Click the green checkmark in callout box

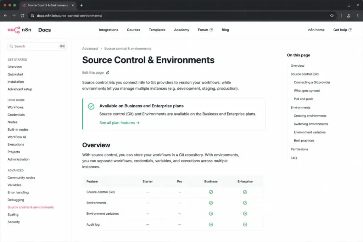tap(91, 106)
